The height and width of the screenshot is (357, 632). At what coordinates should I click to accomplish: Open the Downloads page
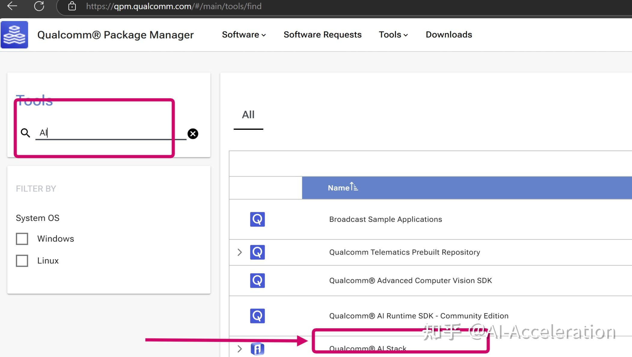tap(449, 35)
